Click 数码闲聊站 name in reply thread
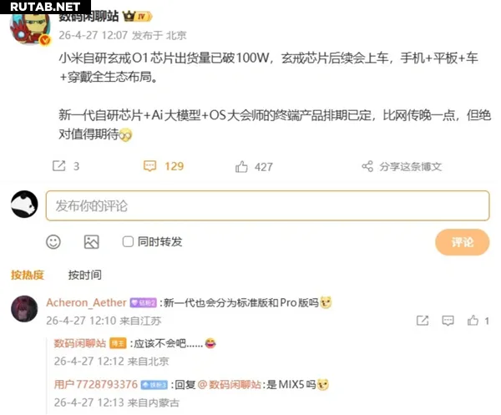 point(80,343)
